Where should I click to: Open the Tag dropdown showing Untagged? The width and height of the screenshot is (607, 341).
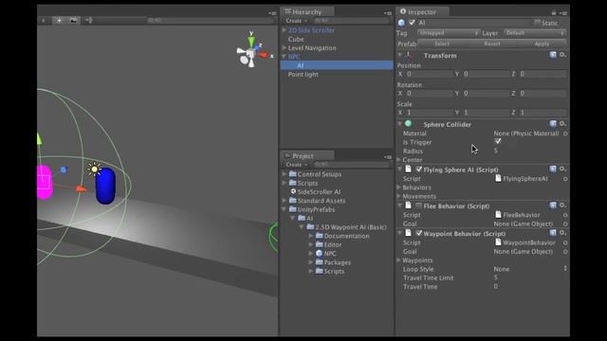[x=449, y=33]
